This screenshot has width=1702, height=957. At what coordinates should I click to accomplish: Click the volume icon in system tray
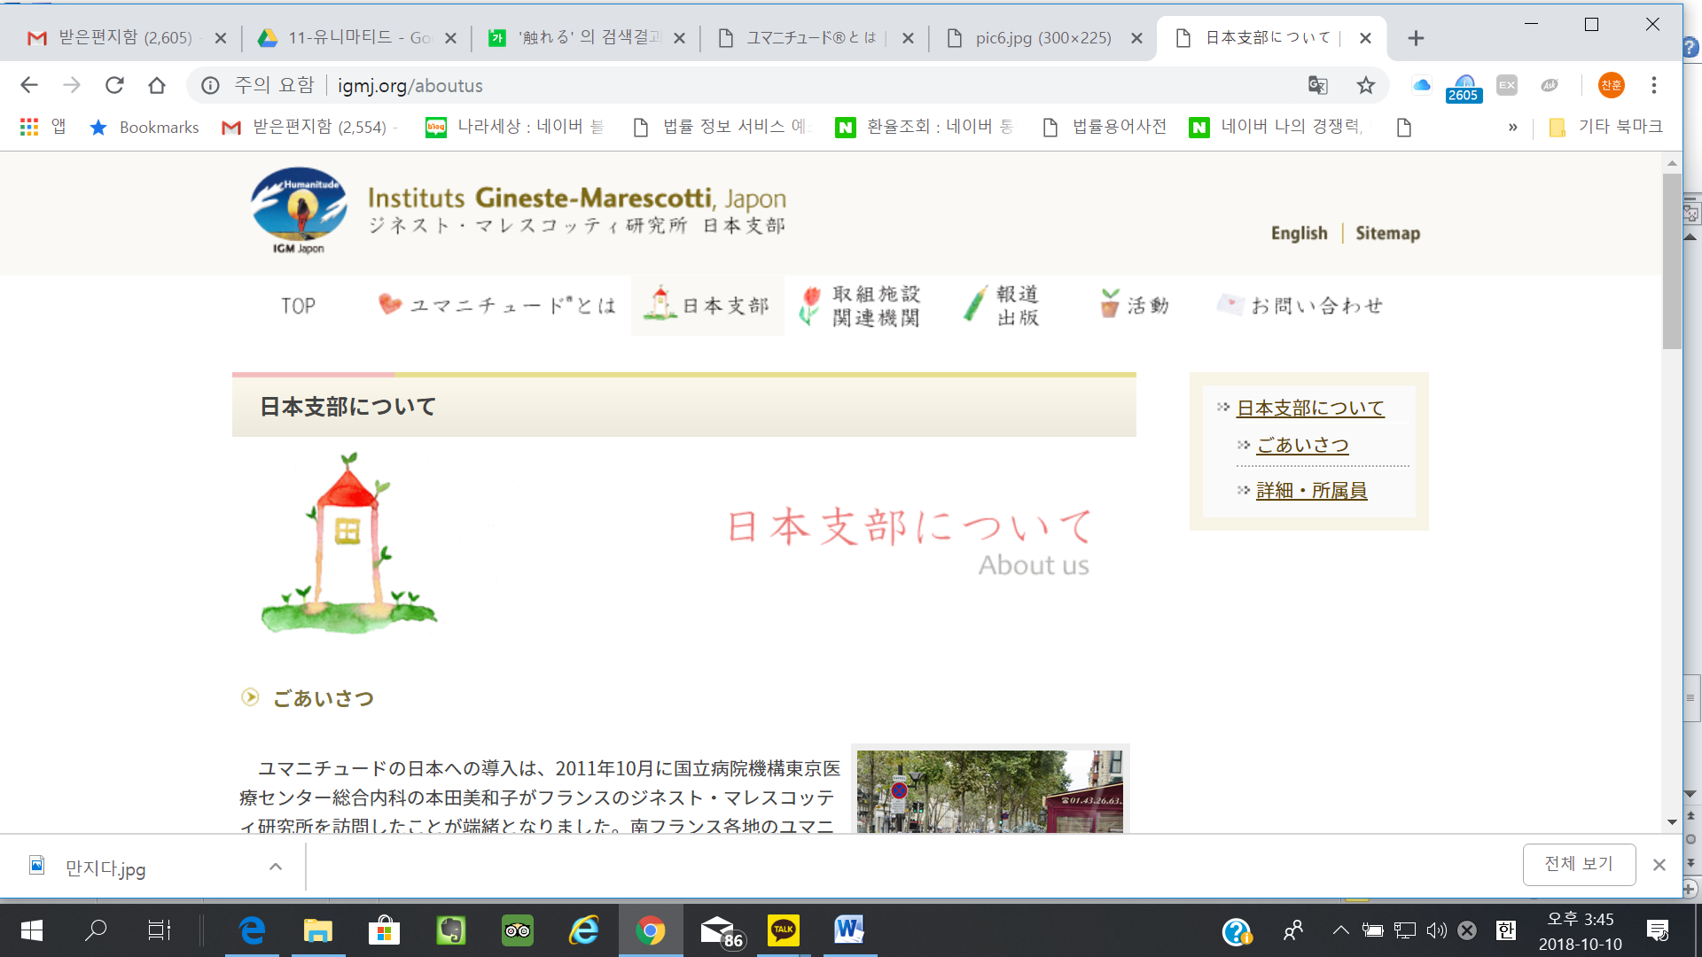(x=1436, y=930)
